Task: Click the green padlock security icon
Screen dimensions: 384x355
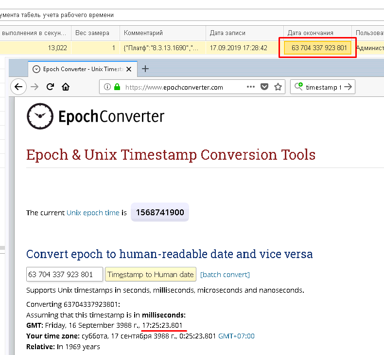Action: point(117,87)
